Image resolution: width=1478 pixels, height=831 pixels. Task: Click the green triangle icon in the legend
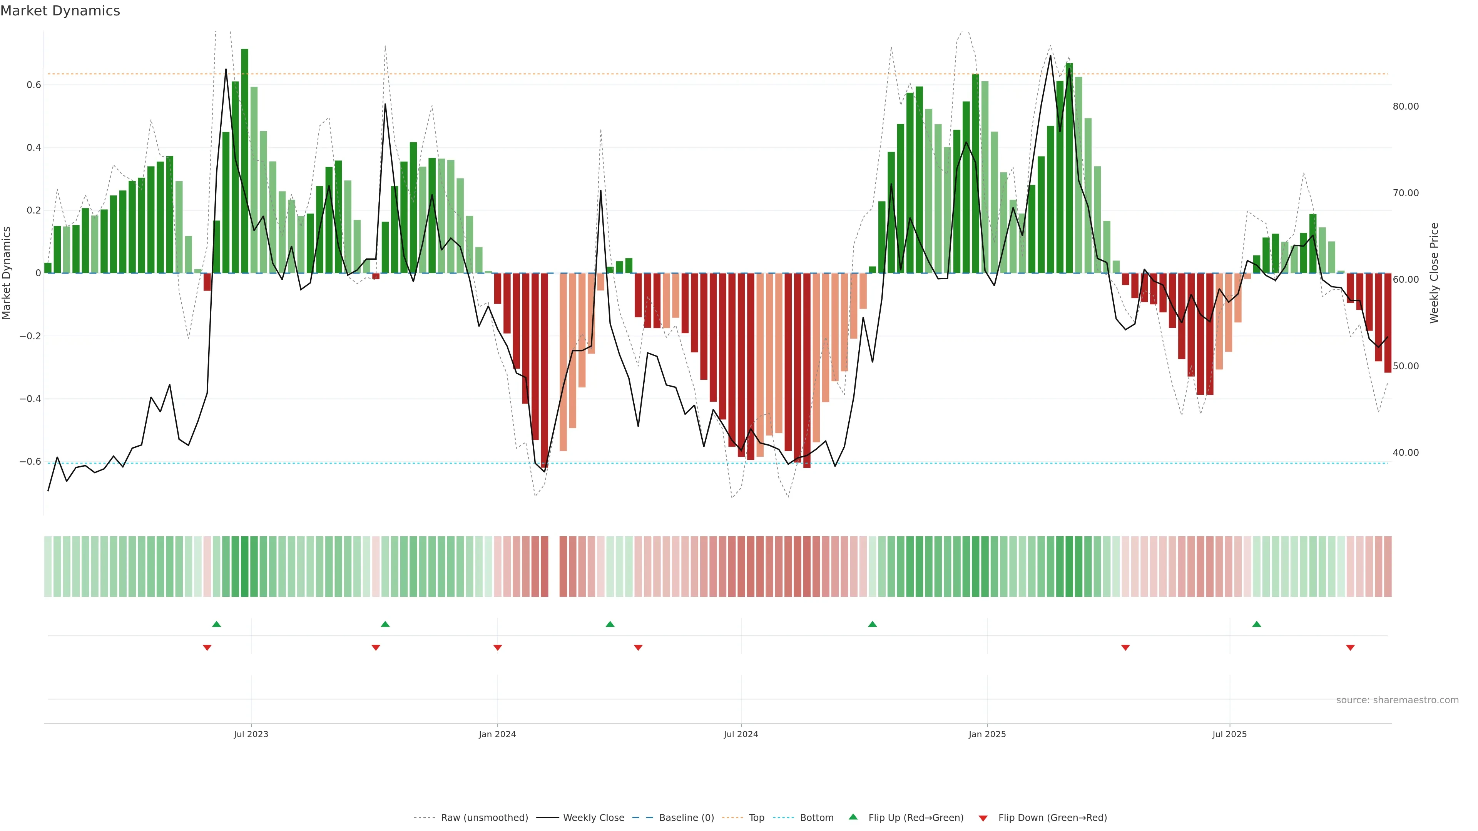pos(853,817)
